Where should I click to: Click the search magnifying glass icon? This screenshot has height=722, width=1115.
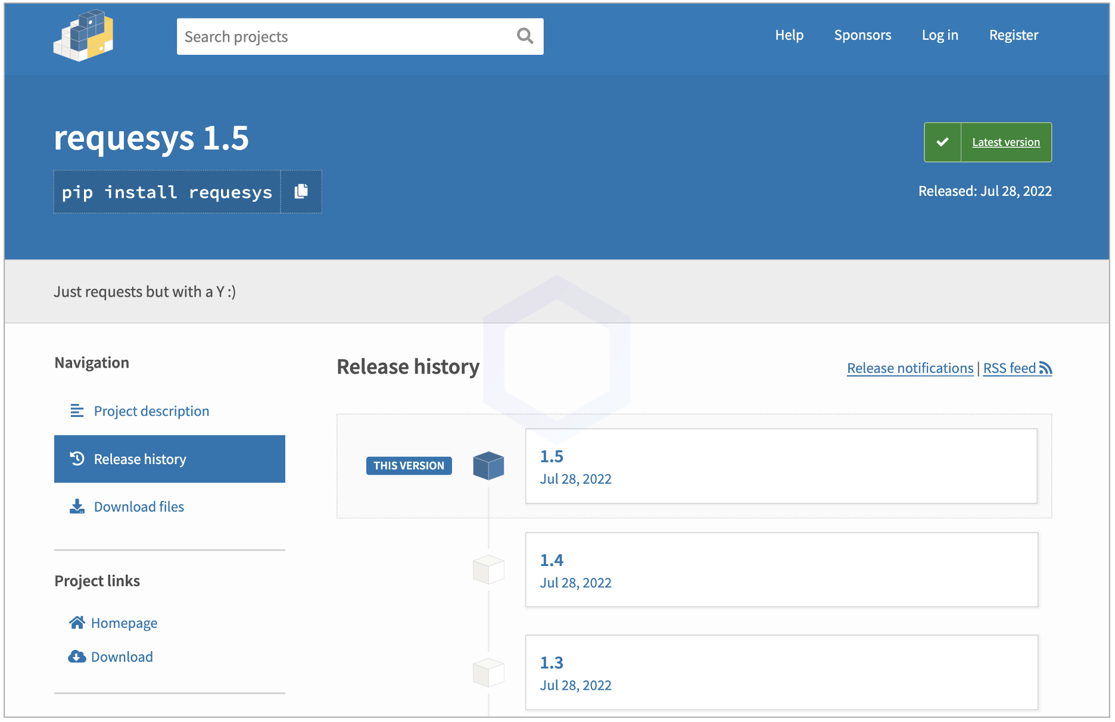pos(525,36)
